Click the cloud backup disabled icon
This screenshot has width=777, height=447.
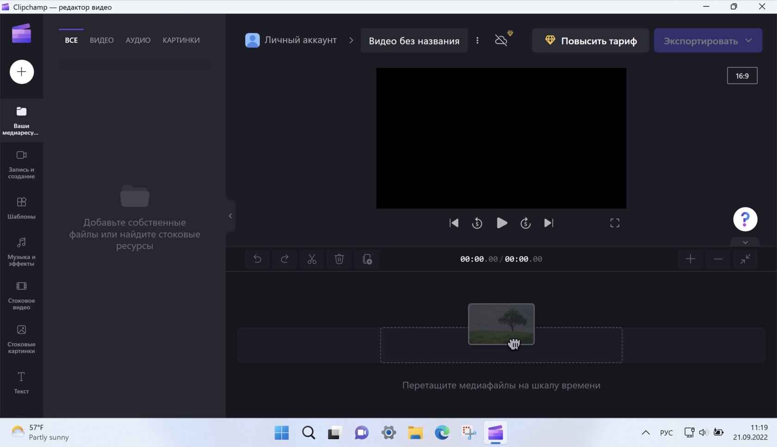501,41
